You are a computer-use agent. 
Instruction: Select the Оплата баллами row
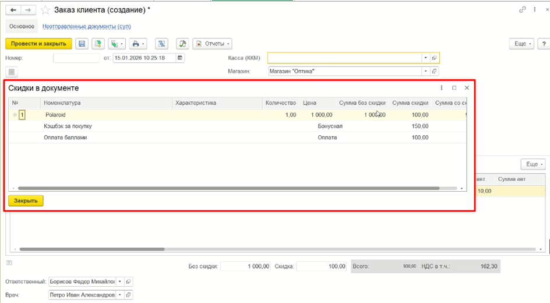coord(238,138)
